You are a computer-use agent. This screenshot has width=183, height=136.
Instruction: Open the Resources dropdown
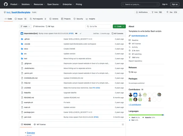click(x=39, y=4)
